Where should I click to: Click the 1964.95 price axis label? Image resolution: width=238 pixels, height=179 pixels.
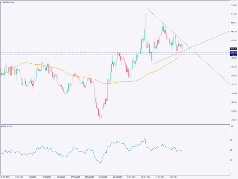pos(233,67)
